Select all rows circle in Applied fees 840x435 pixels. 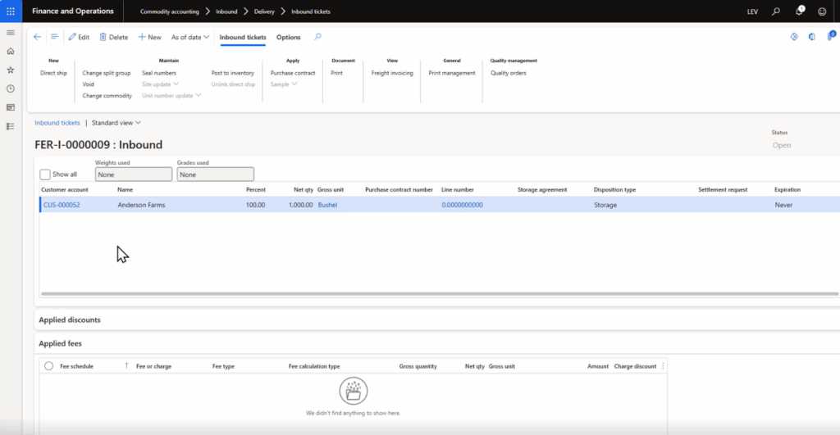click(48, 366)
